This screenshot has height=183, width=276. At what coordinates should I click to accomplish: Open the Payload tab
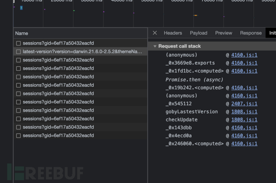pos(198,33)
